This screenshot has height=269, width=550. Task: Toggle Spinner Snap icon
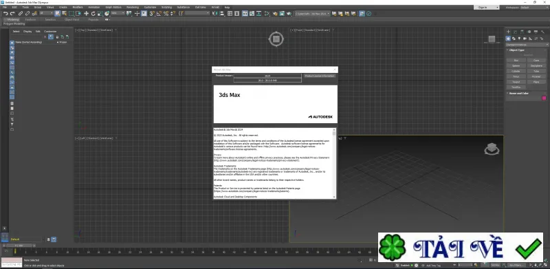[x=173, y=13]
